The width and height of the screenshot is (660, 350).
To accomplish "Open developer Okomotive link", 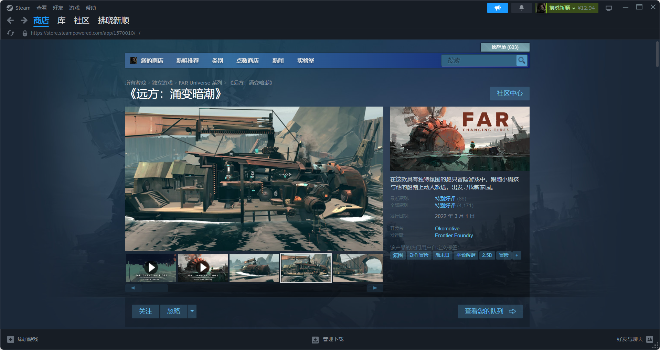I will (x=447, y=229).
